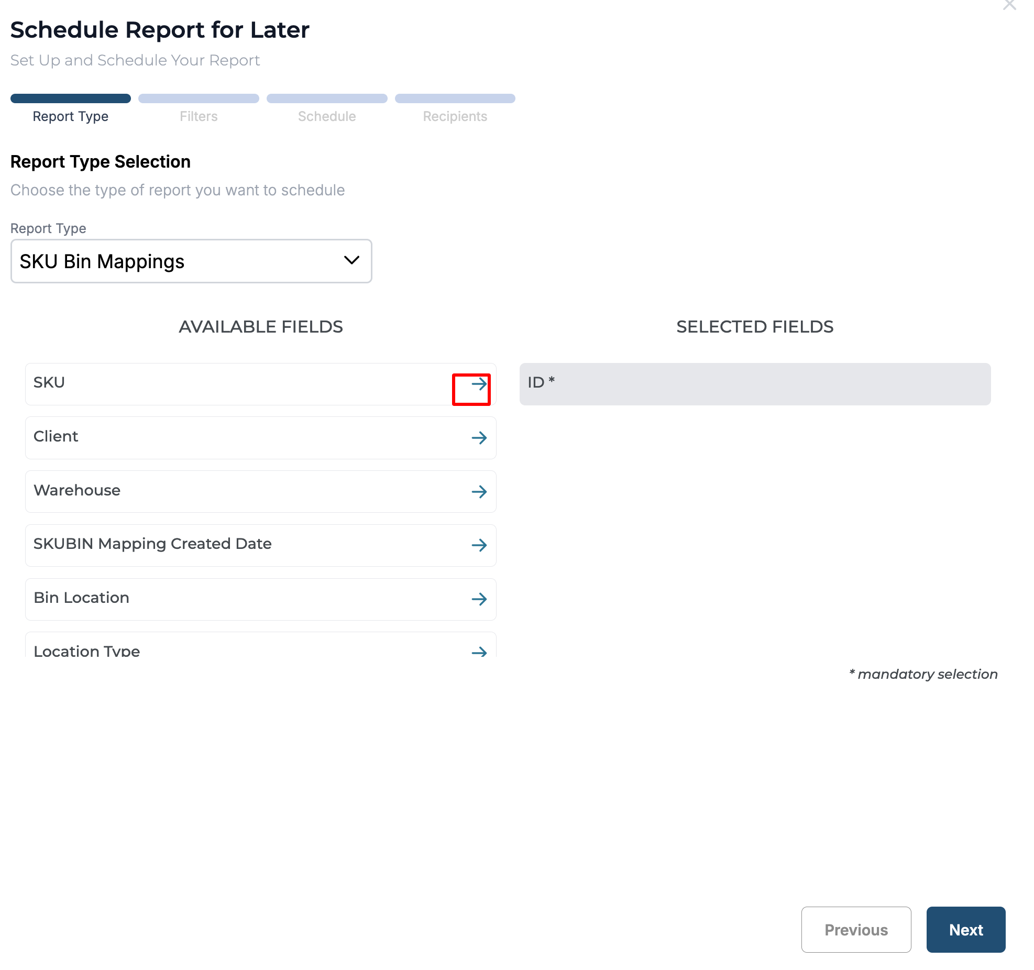Move Warehouse field to selected via arrow
Screen dimensions: 1034x970
click(x=479, y=492)
